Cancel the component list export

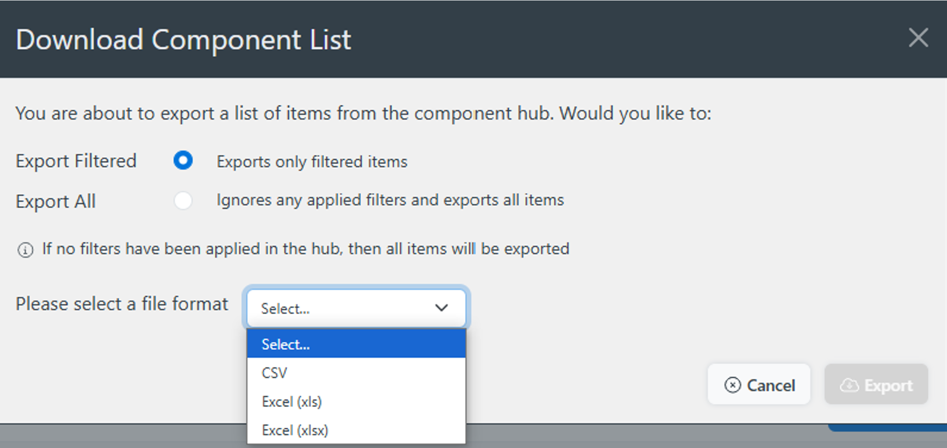pyautogui.click(x=759, y=385)
